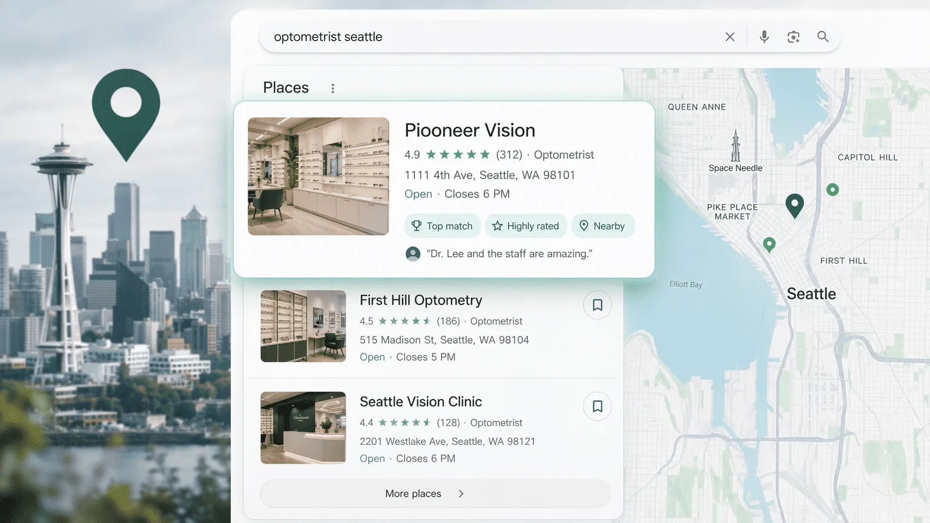This screenshot has width=930, height=523.
Task: Click the reviewer avatar beside the Dr. Lee quote
Action: (x=413, y=254)
